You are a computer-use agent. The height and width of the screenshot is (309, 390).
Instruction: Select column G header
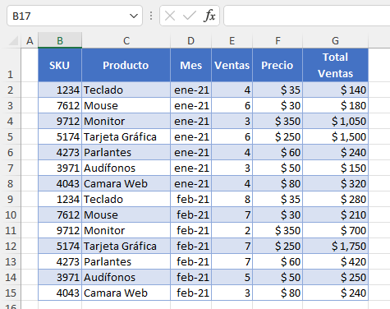point(335,41)
